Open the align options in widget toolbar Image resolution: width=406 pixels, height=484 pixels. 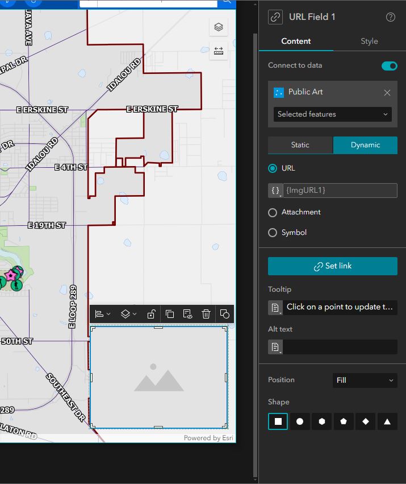(x=103, y=314)
